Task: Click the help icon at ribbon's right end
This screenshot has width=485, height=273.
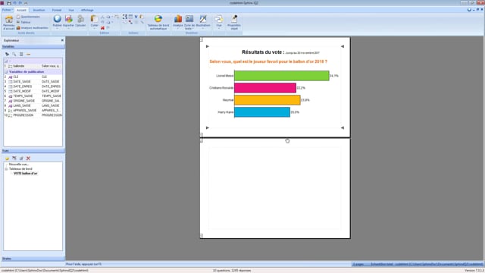Action: (469, 10)
